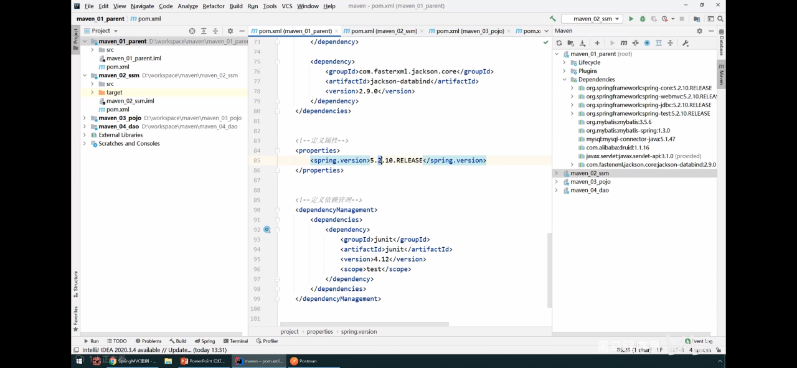The image size is (797, 368).
Task: Expand External Libraries in the Project tree
Action: point(85,134)
